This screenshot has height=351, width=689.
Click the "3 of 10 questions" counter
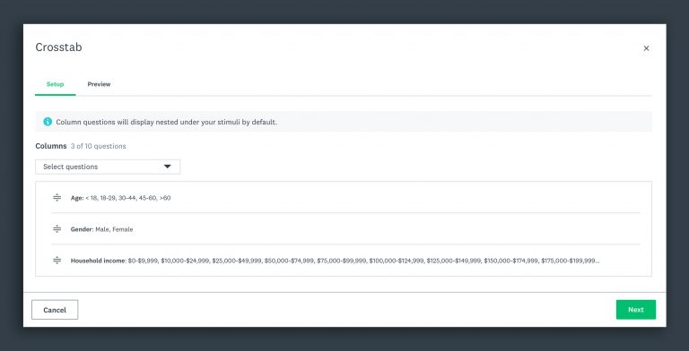pos(99,146)
